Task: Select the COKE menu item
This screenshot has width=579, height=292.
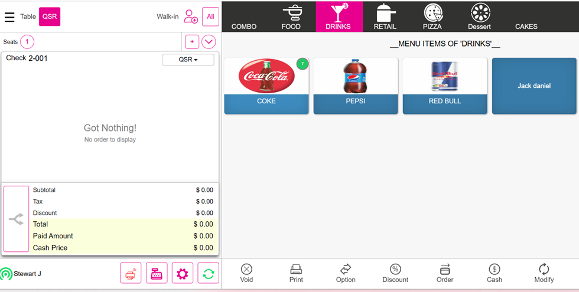Action: (x=266, y=86)
